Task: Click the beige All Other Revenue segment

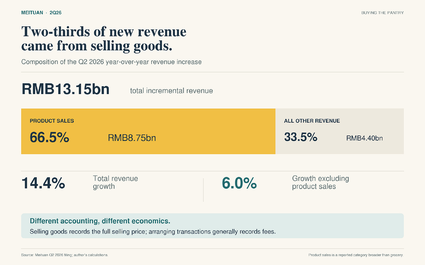Action: tap(340, 131)
